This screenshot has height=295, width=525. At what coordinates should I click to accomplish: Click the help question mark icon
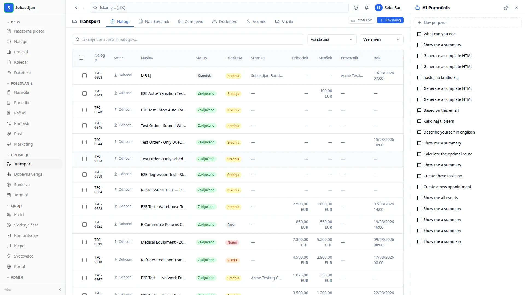356,8
